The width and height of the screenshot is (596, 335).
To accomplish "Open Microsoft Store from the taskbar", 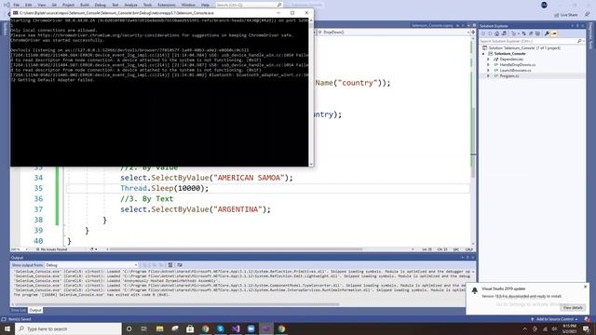I will pyautogui.click(x=190, y=328).
